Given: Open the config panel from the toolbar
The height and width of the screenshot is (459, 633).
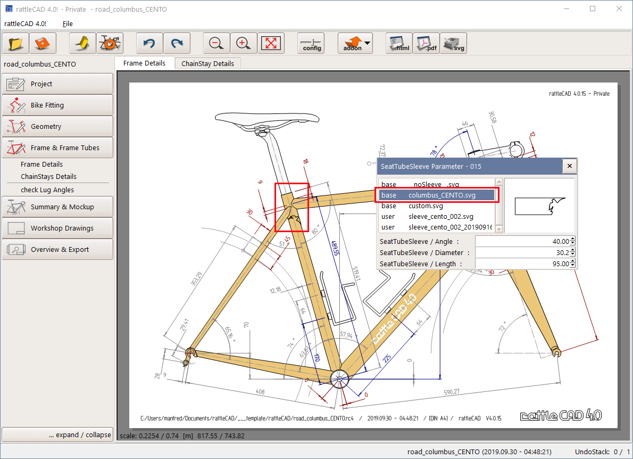Looking at the screenshot, I should pyautogui.click(x=311, y=43).
